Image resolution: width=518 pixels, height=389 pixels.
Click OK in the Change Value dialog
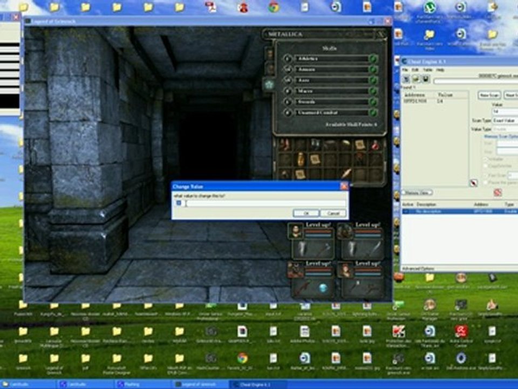(x=306, y=213)
